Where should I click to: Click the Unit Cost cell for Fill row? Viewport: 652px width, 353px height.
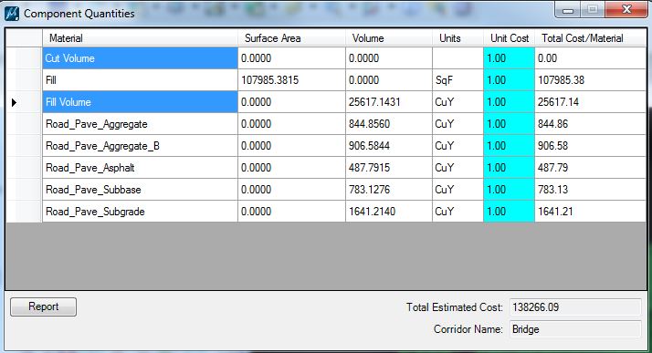pyautogui.click(x=509, y=80)
